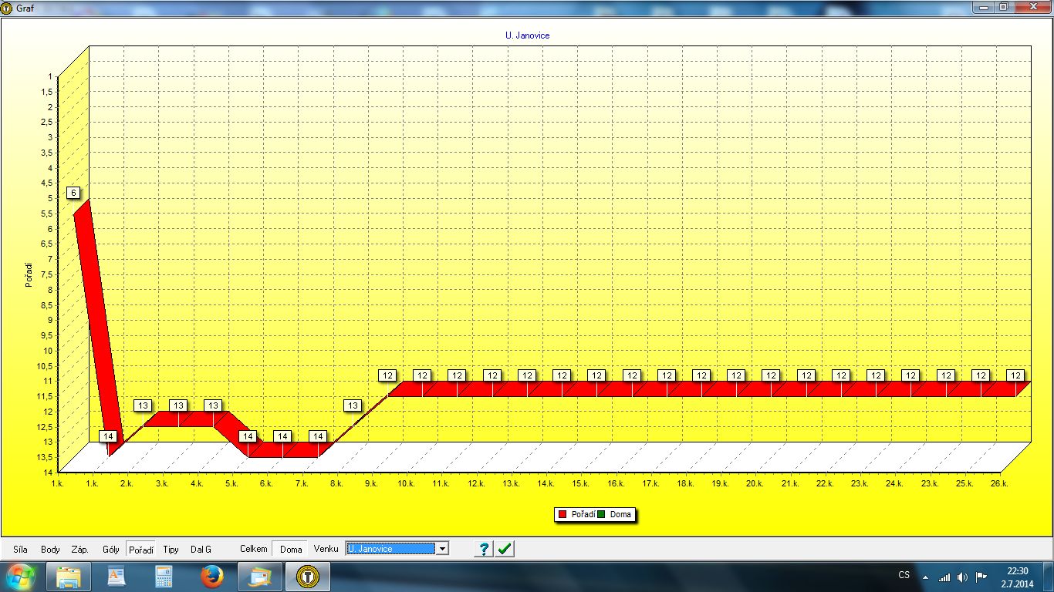Confirm with the green checkmark icon
1054x592 pixels.
pos(505,549)
